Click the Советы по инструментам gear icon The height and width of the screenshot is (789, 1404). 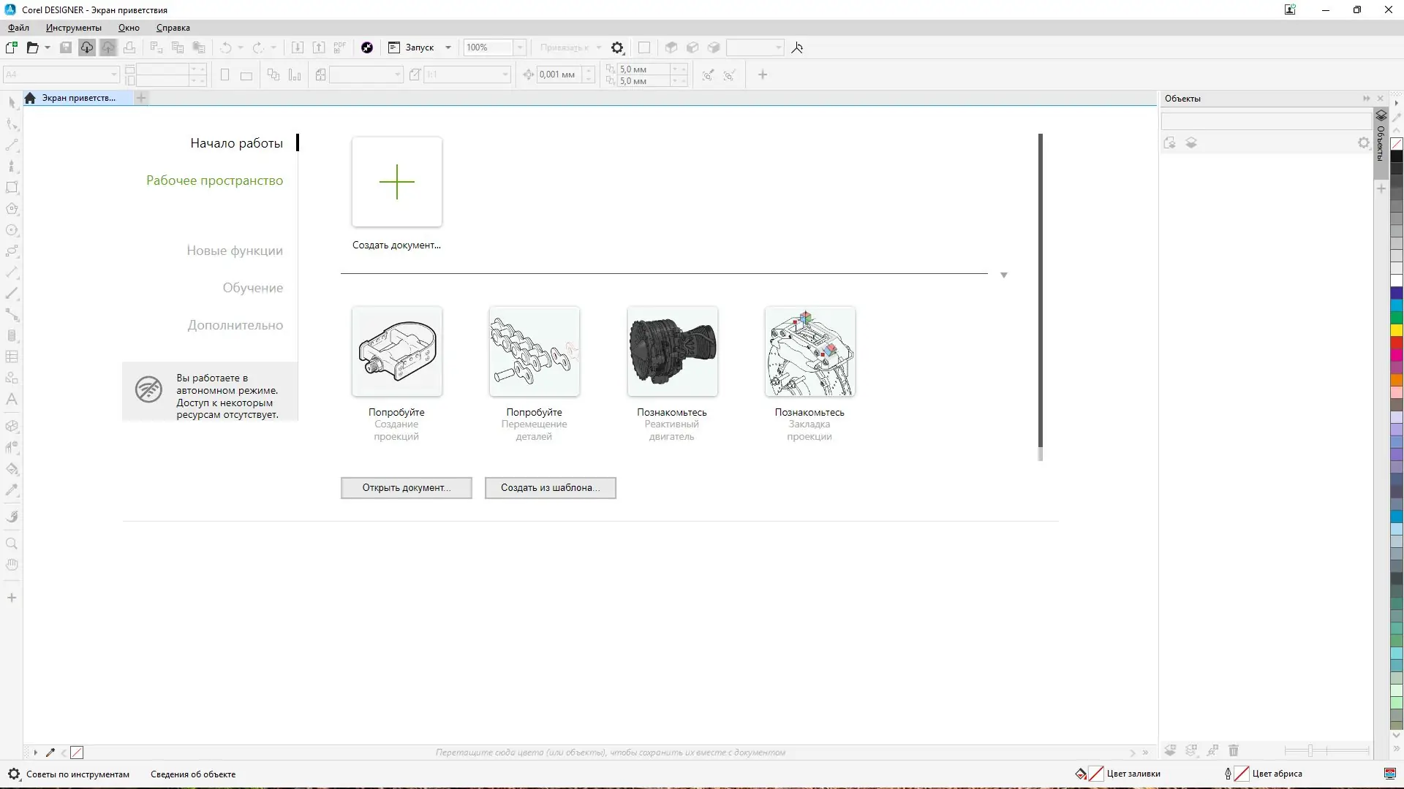(14, 774)
